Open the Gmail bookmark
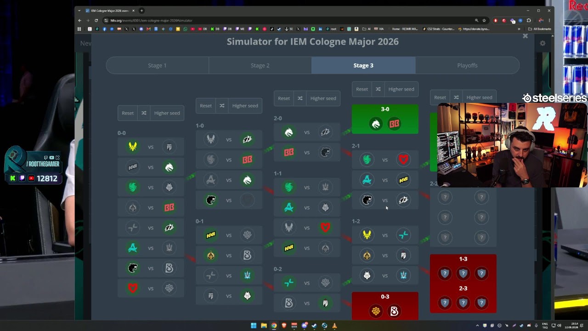Screen dimensions: 588x331 pos(148,29)
